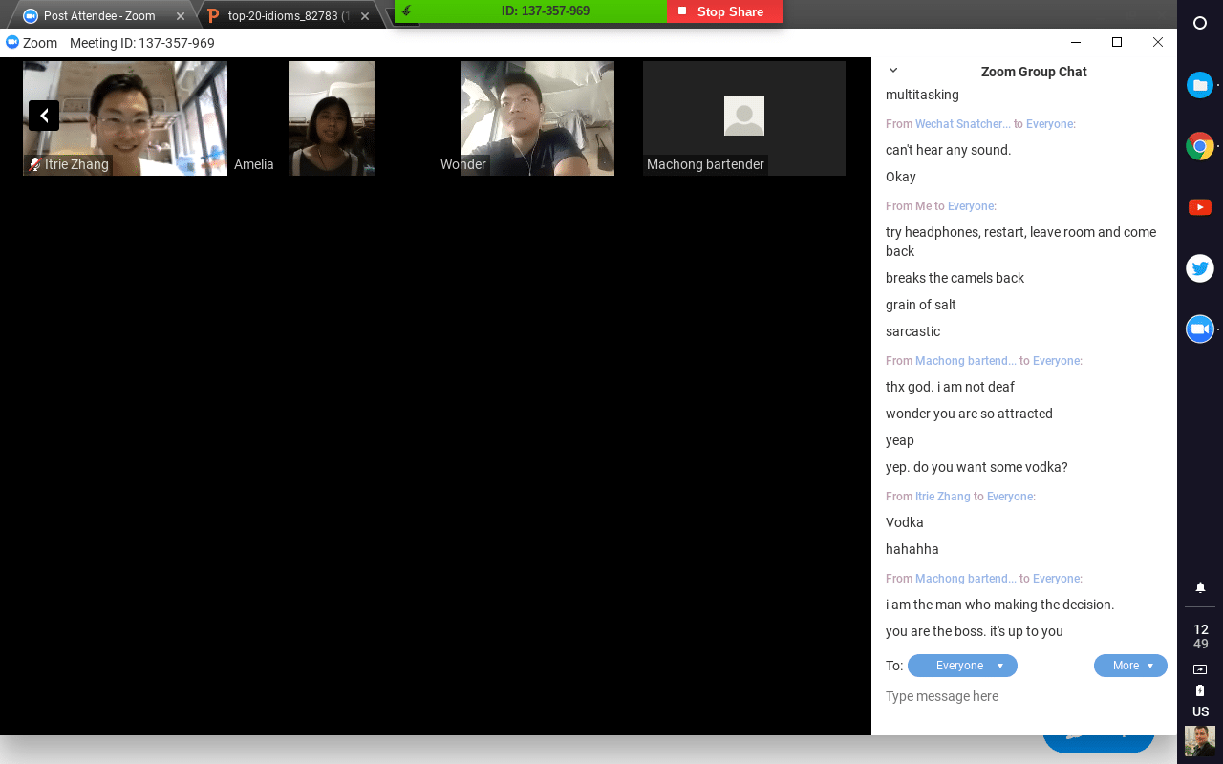
Task: Select Amelia video thumbnail
Action: (x=332, y=118)
